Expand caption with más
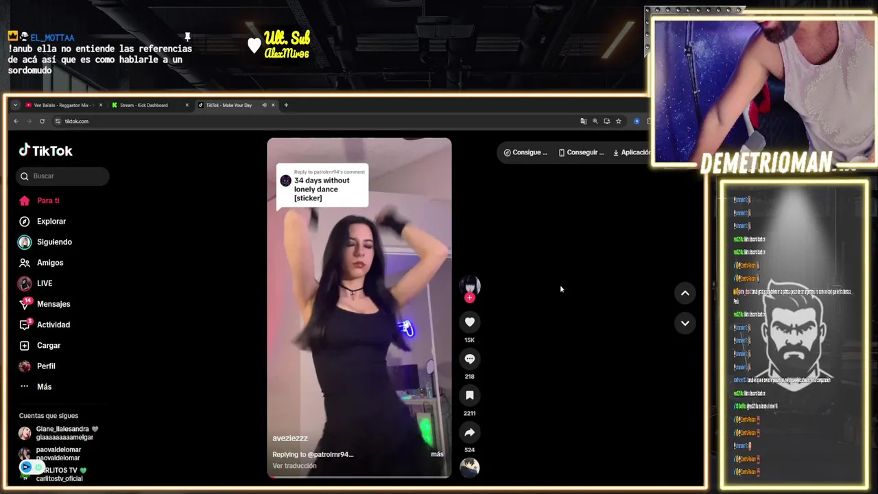Screen dimensions: 878x494 pyautogui.click(x=437, y=454)
